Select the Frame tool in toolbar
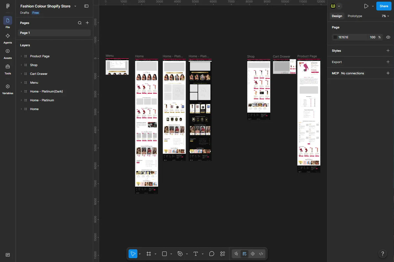394x262 pixels. point(149,254)
